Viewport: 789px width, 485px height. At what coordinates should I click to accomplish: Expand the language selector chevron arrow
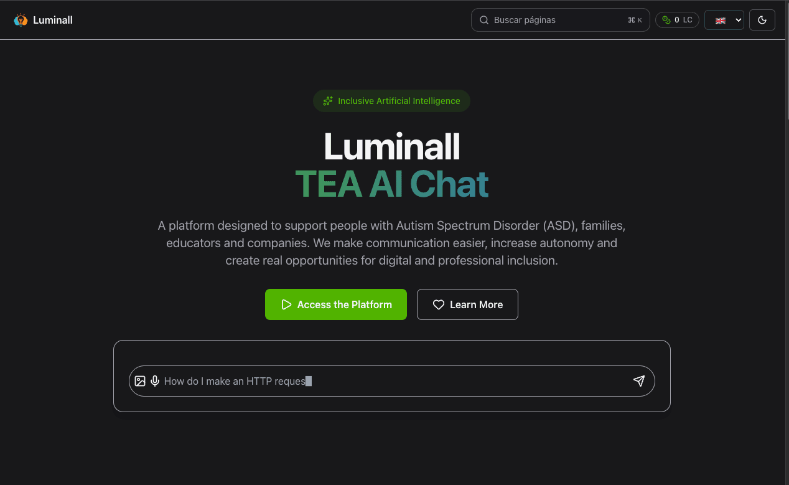pos(739,20)
